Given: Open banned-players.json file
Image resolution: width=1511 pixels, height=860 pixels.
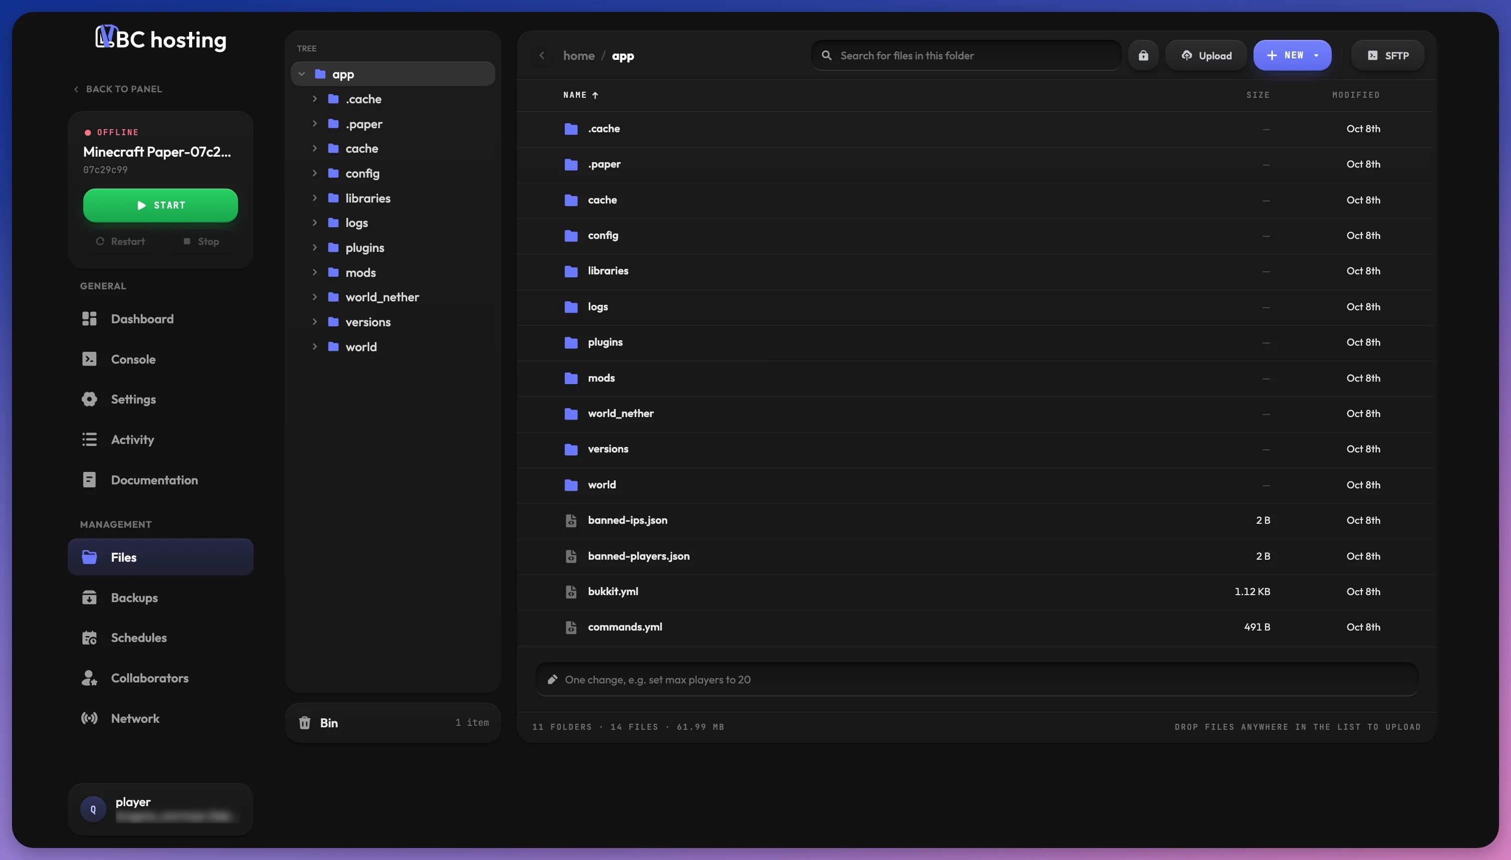Looking at the screenshot, I should [x=975, y=556].
